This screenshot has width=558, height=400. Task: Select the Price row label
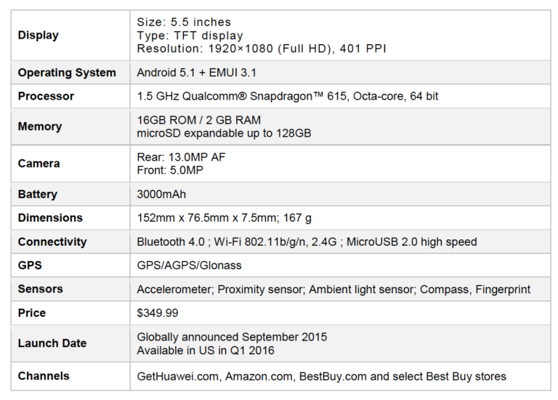(x=32, y=313)
